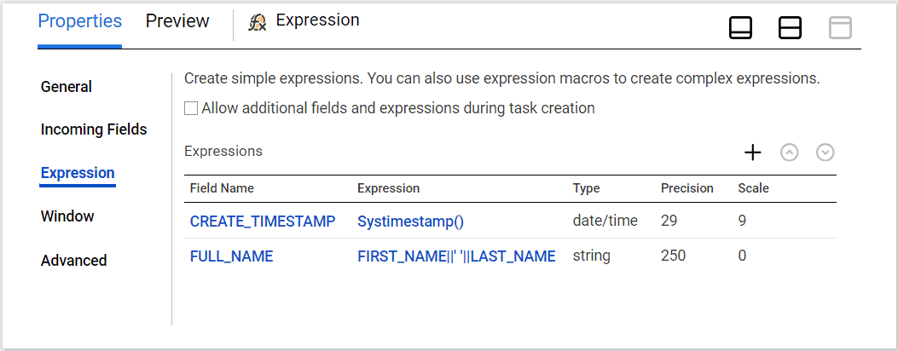The height and width of the screenshot is (351, 898).
Task: Open the FULL_NAME field link
Action: [x=231, y=256]
